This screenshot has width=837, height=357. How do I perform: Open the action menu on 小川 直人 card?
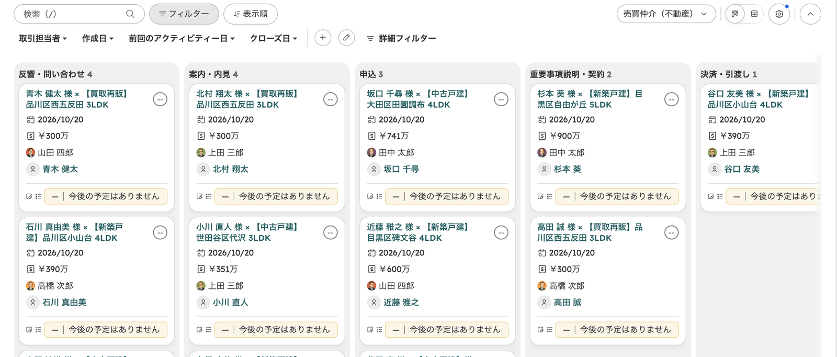tap(331, 232)
